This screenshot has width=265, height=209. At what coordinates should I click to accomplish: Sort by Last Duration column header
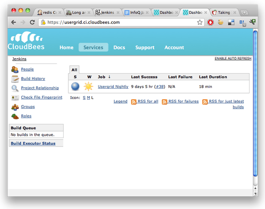[x=213, y=77]
